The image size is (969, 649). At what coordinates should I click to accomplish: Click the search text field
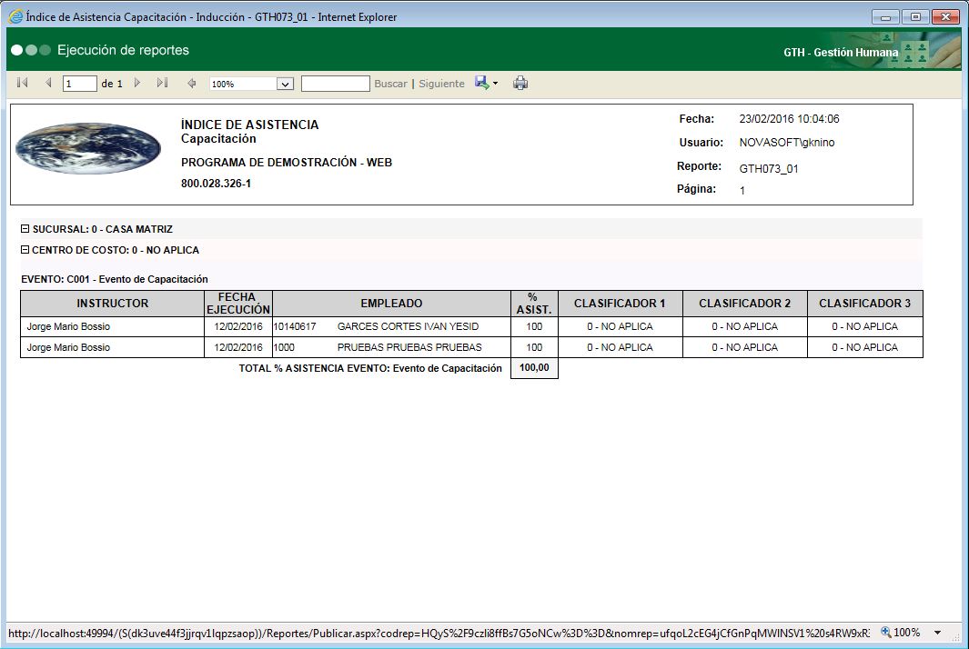335,84
